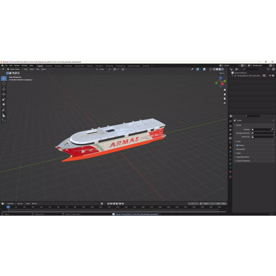Open the Output properties tab
276x276 pixels.
230,130
